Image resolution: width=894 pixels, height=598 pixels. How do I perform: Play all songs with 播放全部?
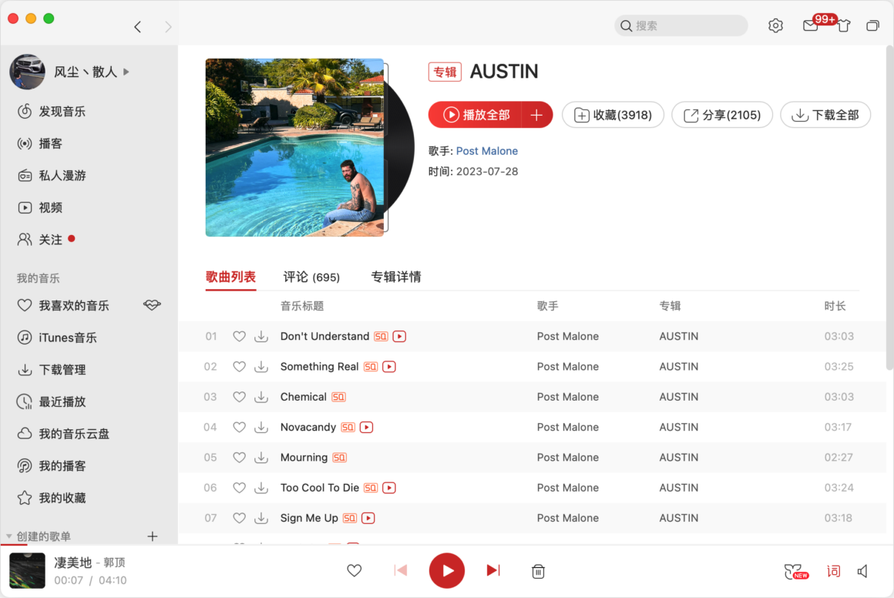(x=475, y=115)
